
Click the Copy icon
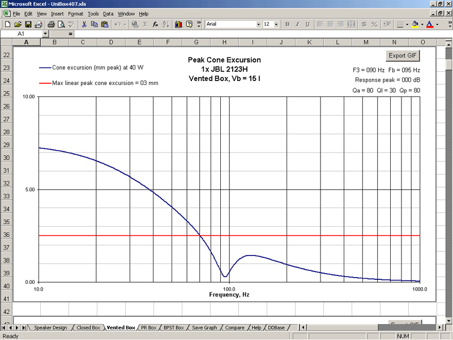click(95, 24)
